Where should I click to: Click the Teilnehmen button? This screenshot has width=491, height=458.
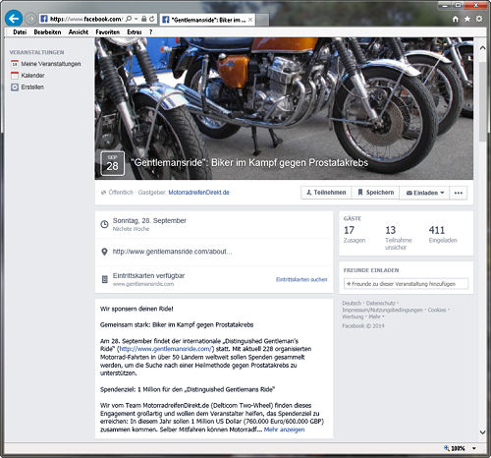pos(326,193)
